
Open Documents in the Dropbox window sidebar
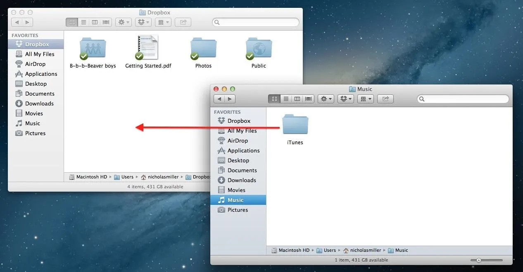pyautogui.click(x=36, y=94)
